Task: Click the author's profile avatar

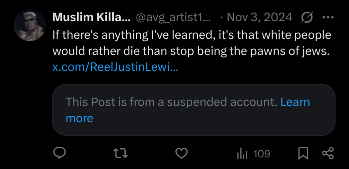Action: [29, 25]
